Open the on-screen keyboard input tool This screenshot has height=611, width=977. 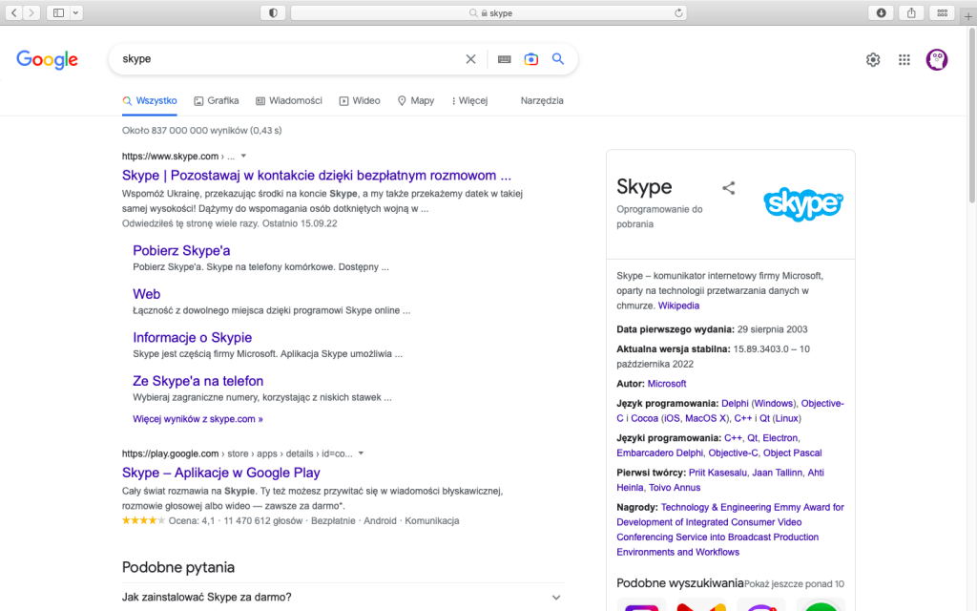(504, 59)
